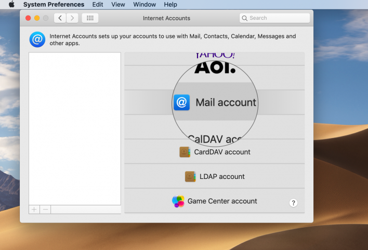
Task: Show all preferences grid button
Action: point(90,18)
